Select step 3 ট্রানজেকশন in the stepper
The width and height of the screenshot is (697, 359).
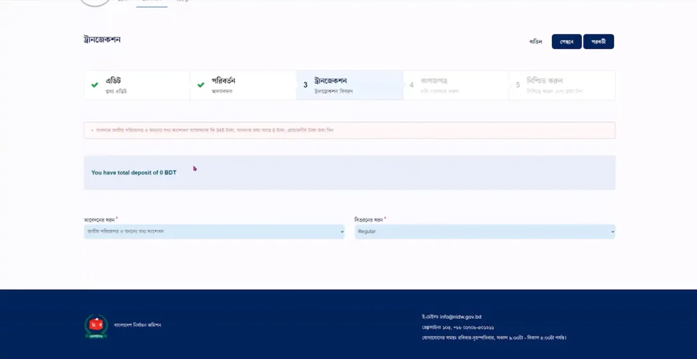pyautogui.click(x=349, y=85)
